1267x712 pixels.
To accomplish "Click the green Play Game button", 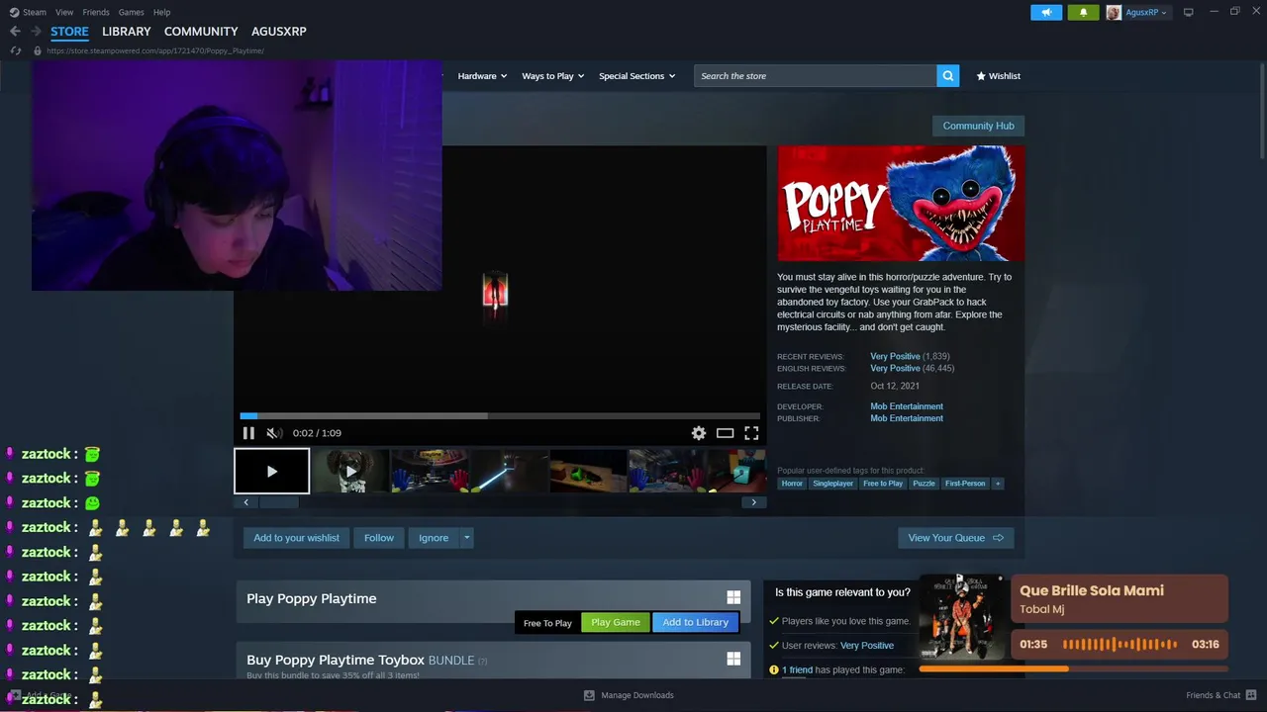I will [616, 622].
